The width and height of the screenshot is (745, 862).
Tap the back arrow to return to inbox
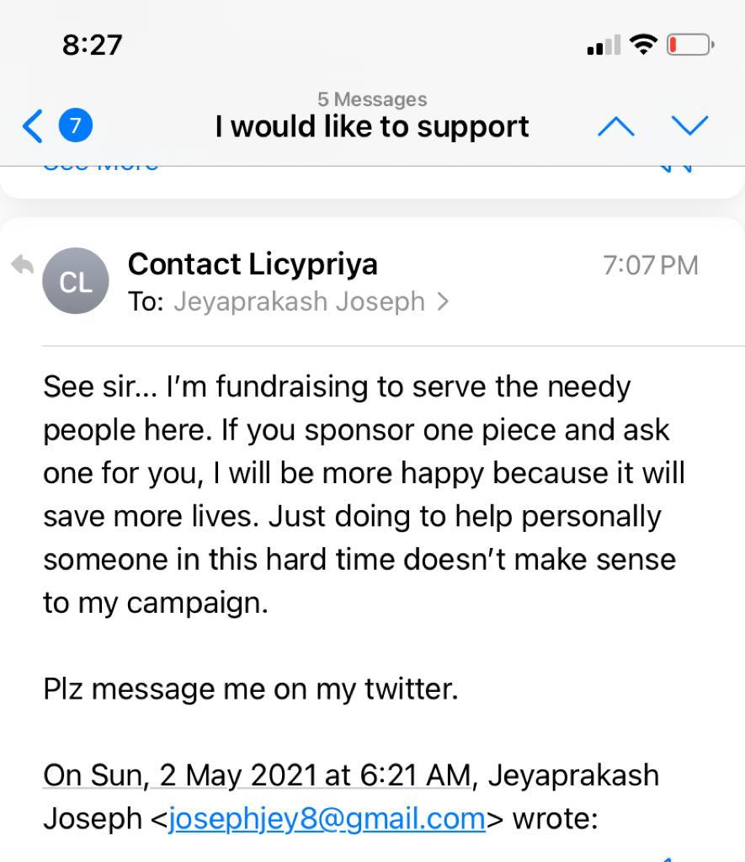(x=33, y=126)
